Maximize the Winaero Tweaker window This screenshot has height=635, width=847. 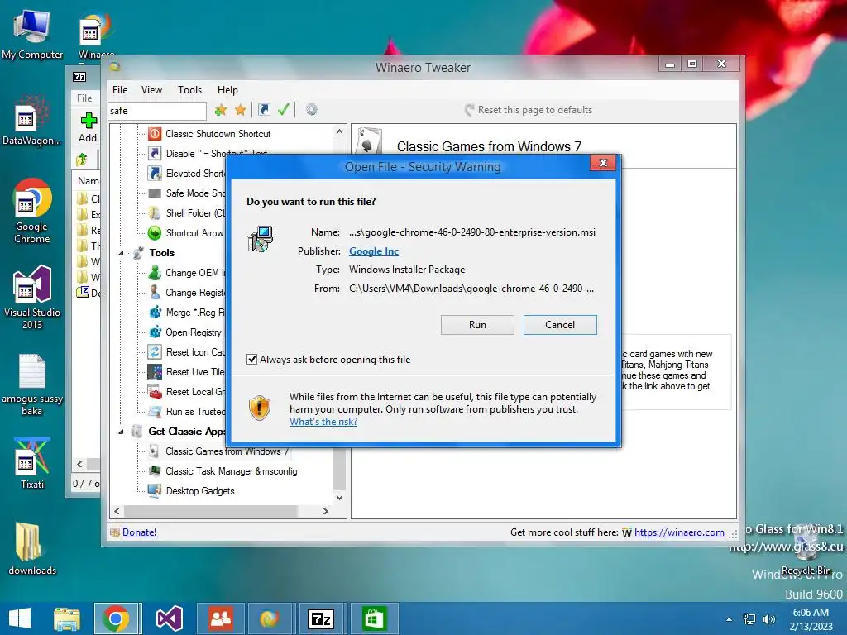pyautogui.click(x=692, y=64)
